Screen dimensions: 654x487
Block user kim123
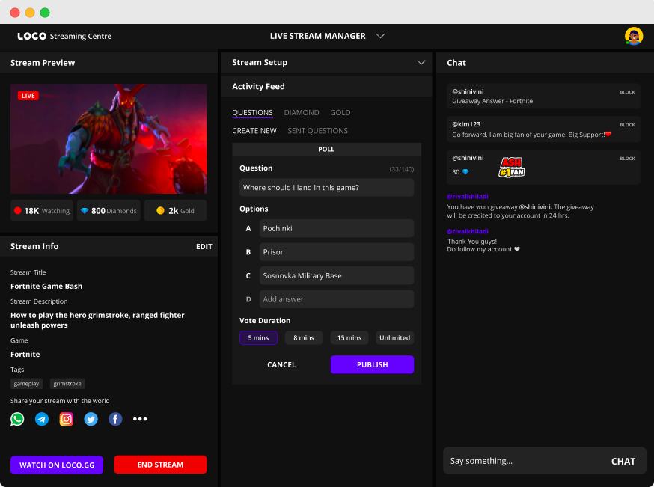click(x=627, y=125)
